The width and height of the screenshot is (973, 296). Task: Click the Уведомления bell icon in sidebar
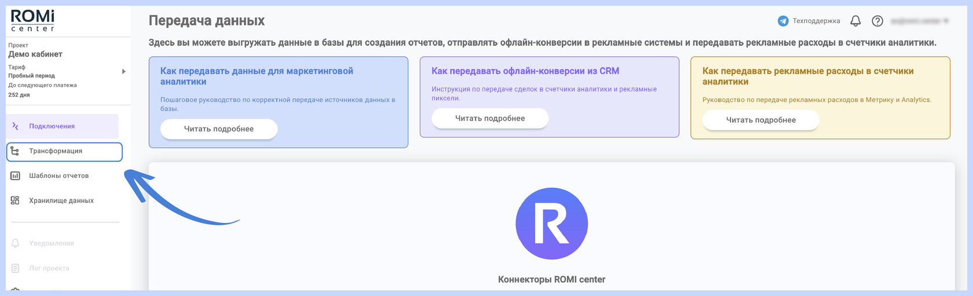pyautogui.click(x=16, y=243)
